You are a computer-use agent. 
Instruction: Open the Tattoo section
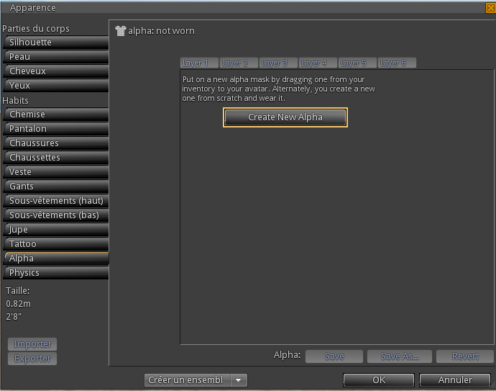tap(56, 244)
